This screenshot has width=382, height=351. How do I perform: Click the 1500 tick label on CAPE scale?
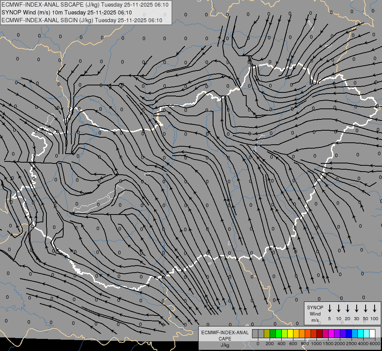[328, 344]
